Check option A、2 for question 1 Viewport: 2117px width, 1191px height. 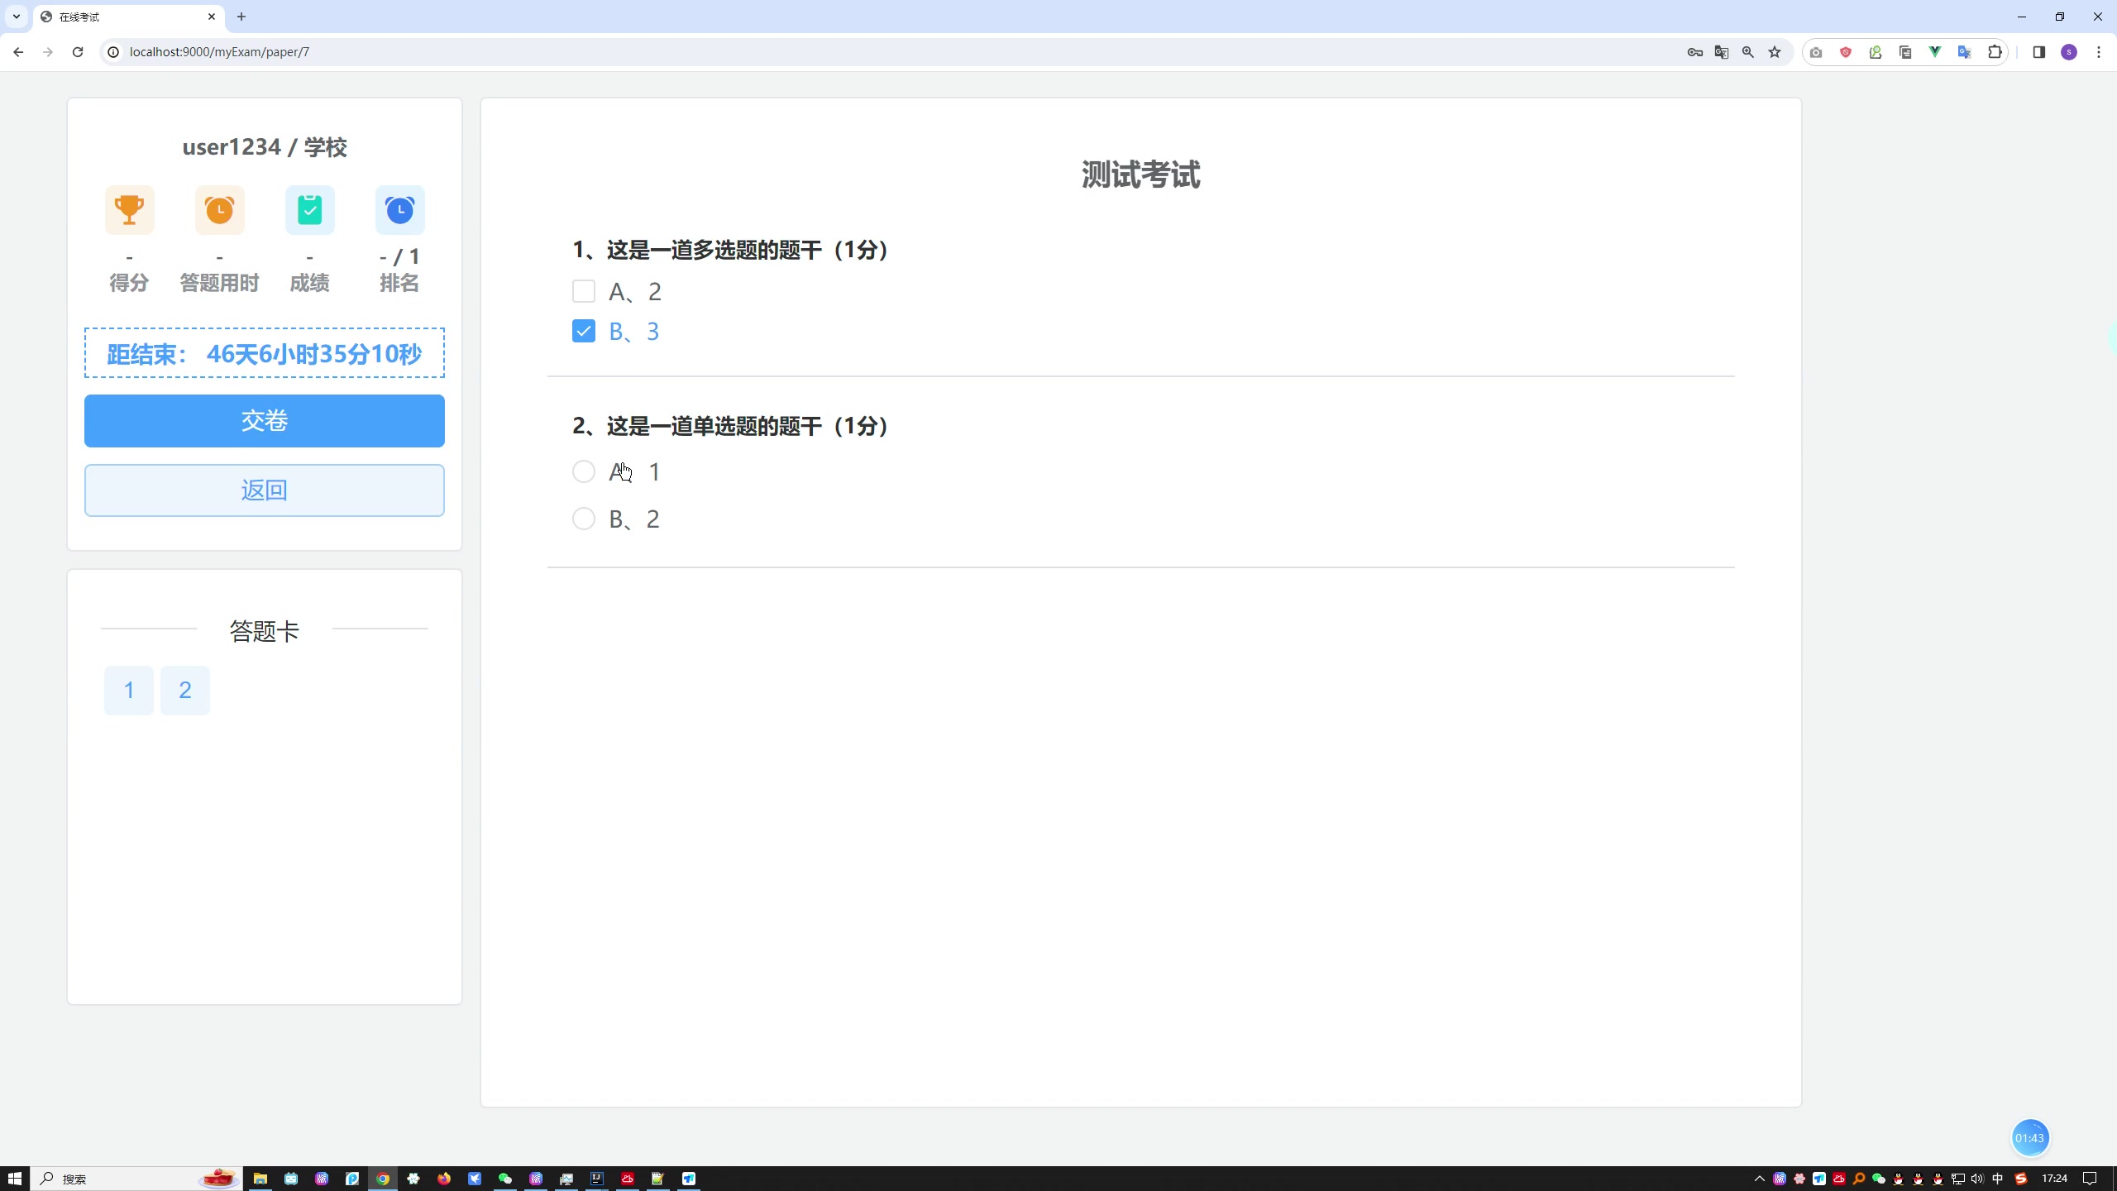pyautogui.click(x=584, y=291)
